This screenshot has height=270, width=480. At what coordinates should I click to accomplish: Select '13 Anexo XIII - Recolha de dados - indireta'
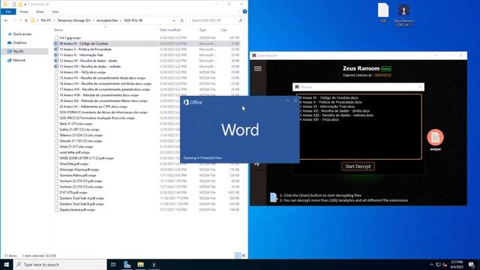click(x=90, y=67)
